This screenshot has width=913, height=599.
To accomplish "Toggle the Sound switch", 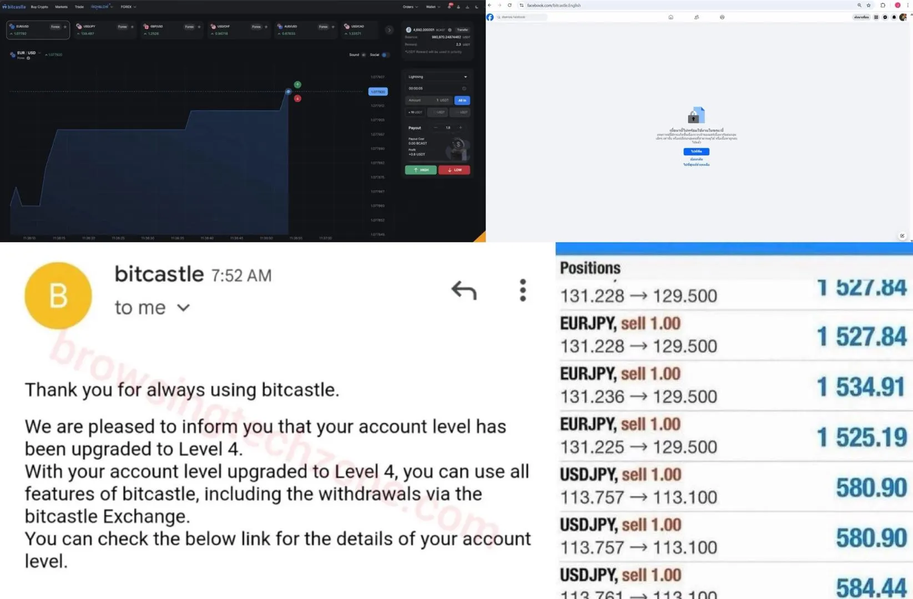I will click(364, 55).
